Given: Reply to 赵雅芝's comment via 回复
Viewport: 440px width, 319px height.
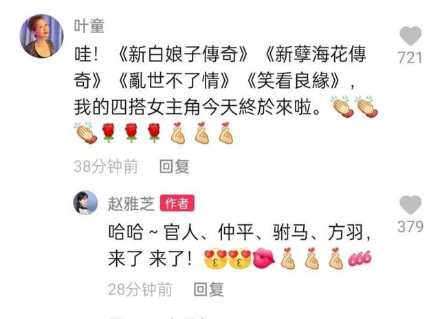Looking at the screenshot, I should (209, 289).
